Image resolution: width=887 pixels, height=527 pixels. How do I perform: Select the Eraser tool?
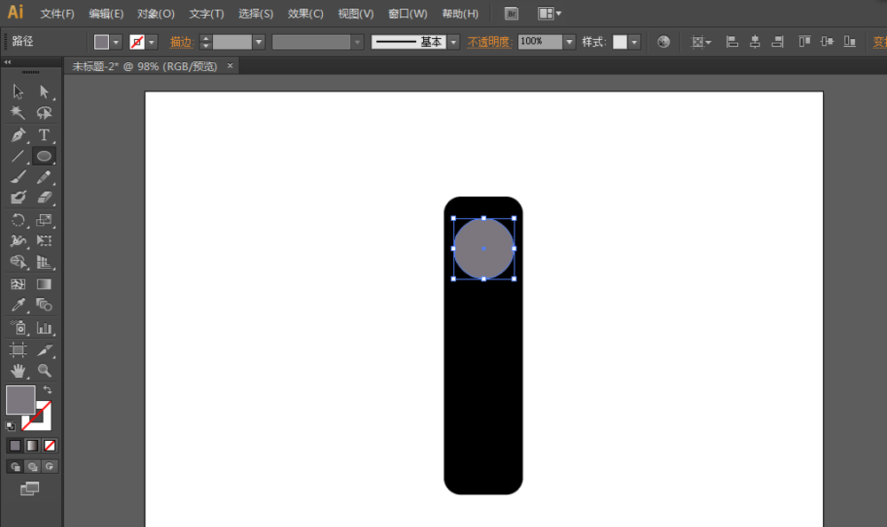point(44,198)
